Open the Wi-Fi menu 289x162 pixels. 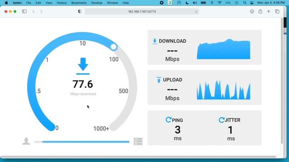pos(219,3)
